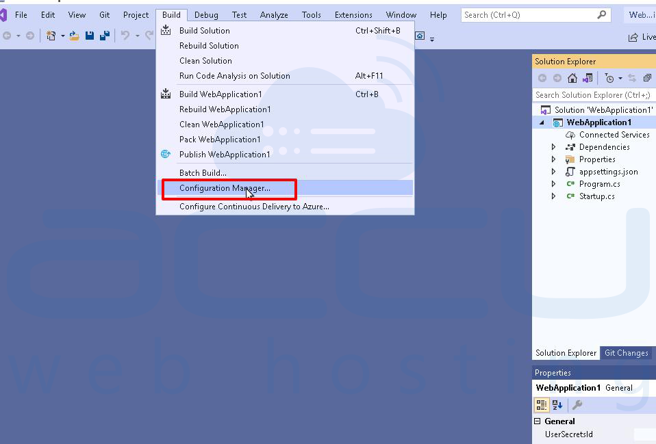Select the WebApplication1 project item
Image resolution: width=656 pixels, height=444 pixels.
coord(598,122)
